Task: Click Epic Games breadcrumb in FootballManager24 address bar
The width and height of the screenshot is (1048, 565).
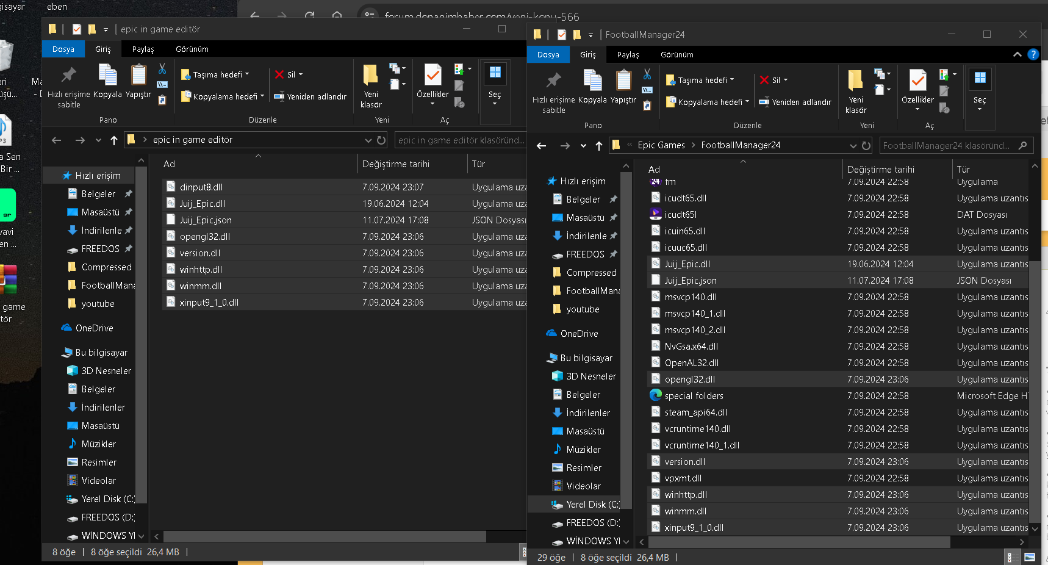Action: tap(661, 145)
